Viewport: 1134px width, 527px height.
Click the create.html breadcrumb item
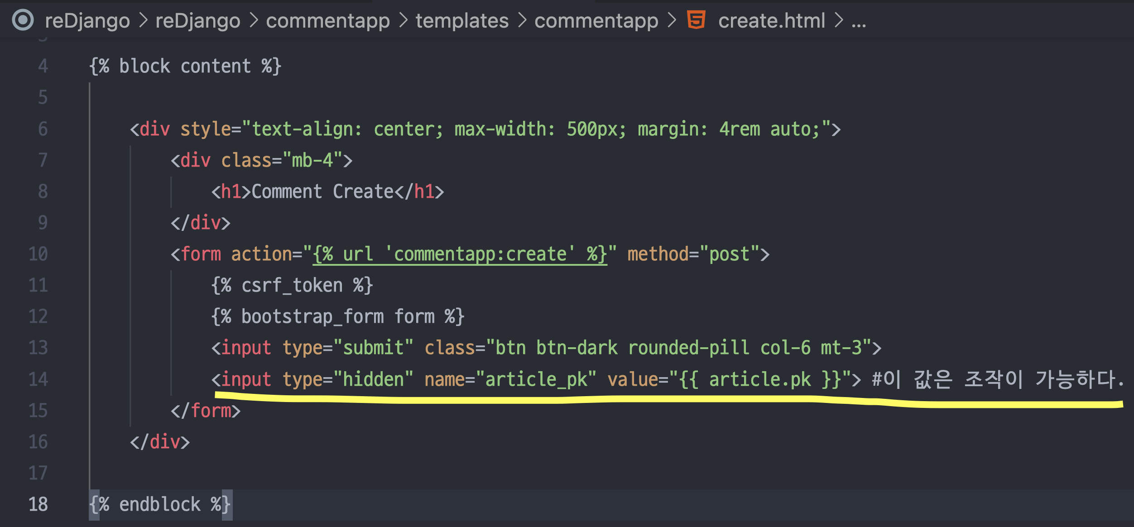point(772,21)
